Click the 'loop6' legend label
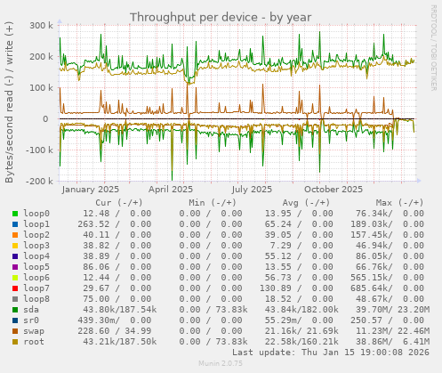Image resolution: width=442 pixels, height=373 pixels. [36, 278]
